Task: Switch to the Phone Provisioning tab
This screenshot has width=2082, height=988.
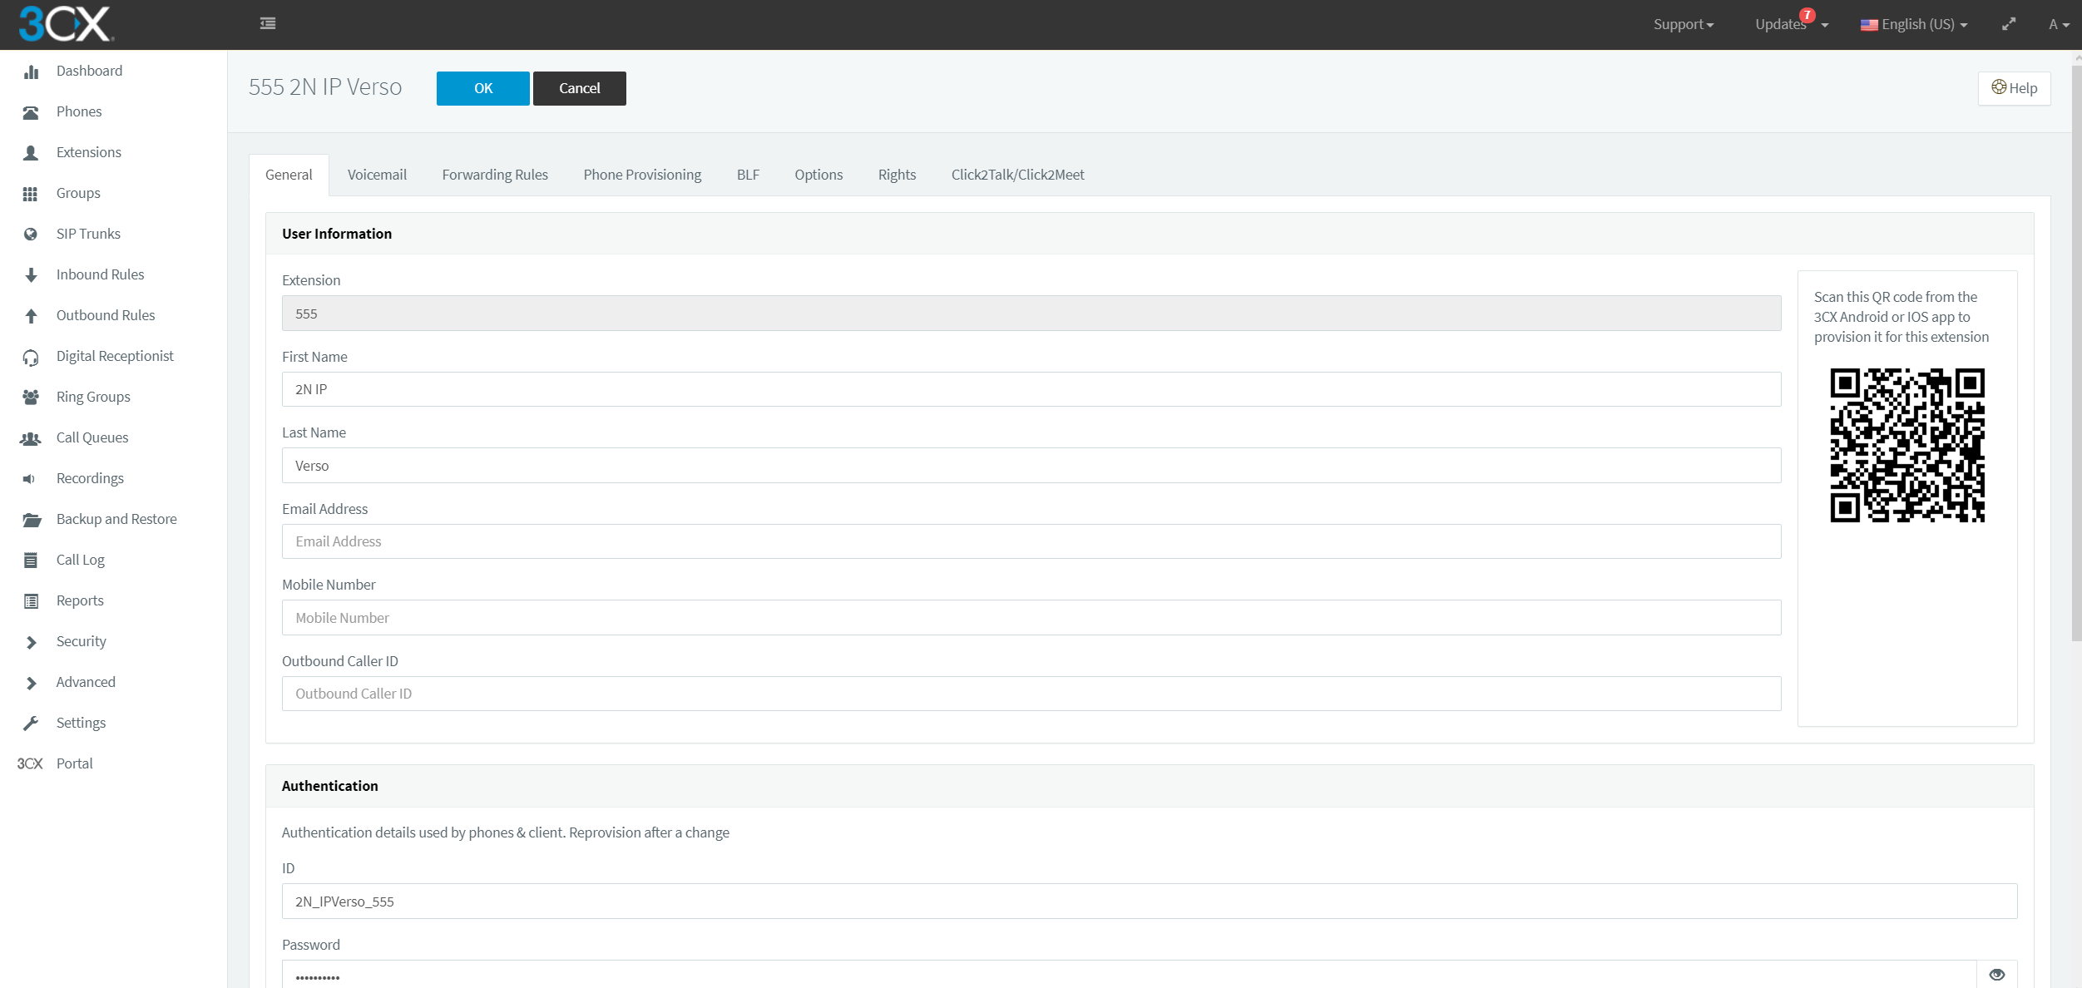Action: click(642, 175)
